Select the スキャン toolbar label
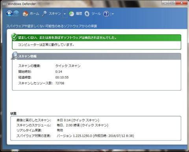The image size is (189, 152). click(55, 13)
